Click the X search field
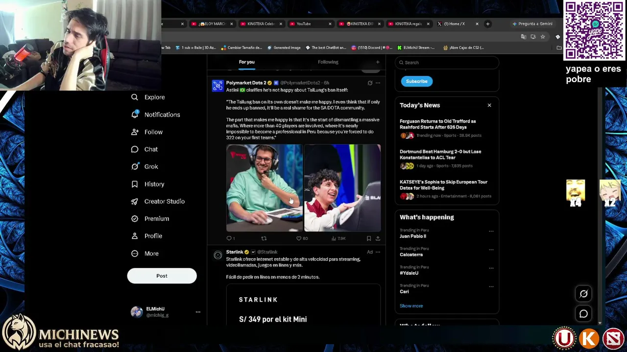Screen dimensions: 627x352 447,63
